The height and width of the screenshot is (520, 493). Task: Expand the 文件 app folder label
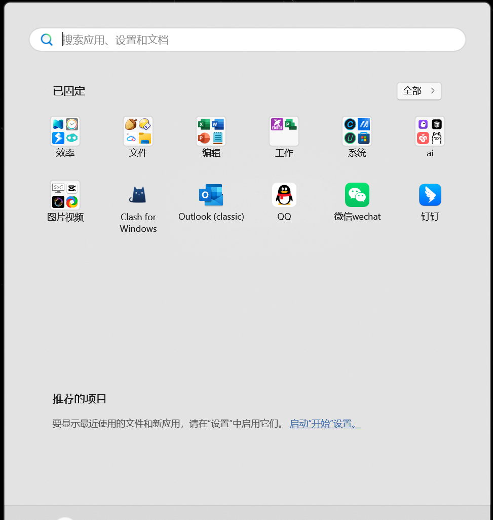pyautogui.click(x=138, y=153)
